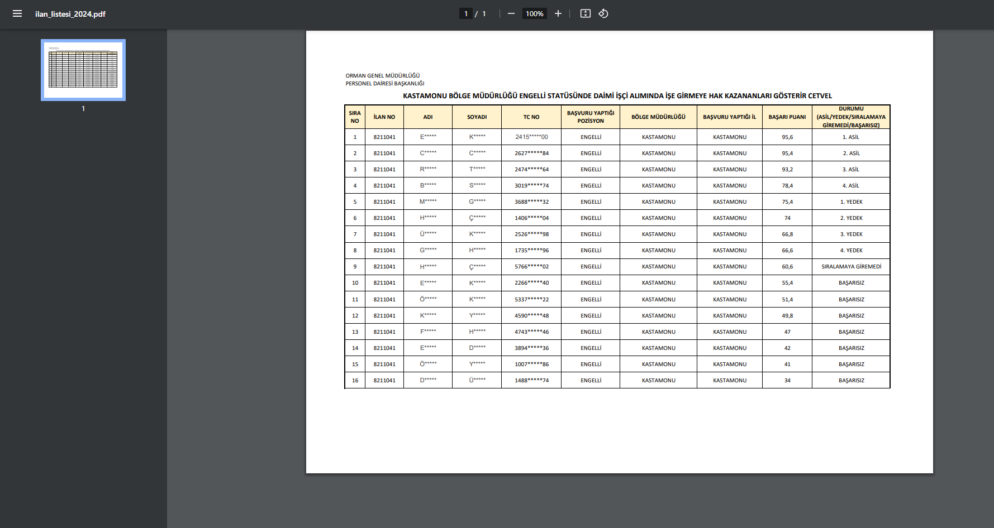Click the TC NO column header
994x528 pixels.
coord(531,117)
